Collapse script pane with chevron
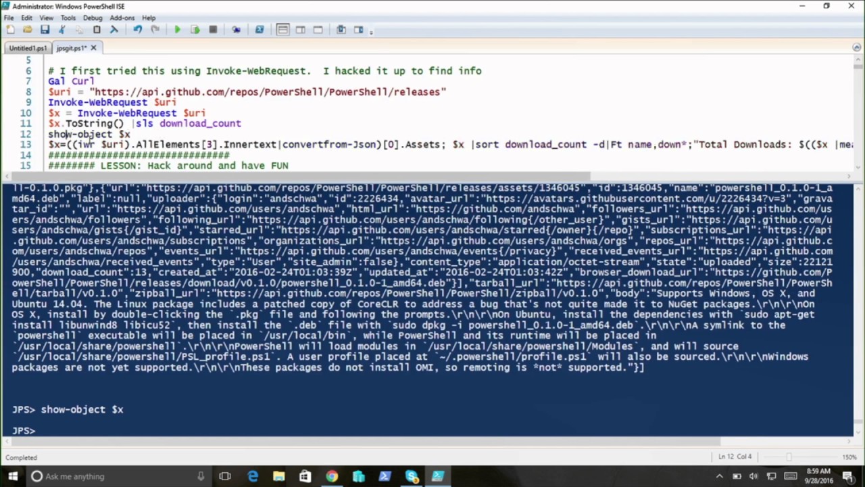 coord(857,48)
